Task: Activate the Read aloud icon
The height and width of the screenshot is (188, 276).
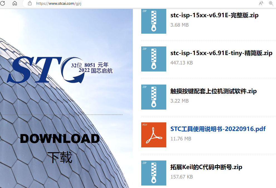Action: 261,3
